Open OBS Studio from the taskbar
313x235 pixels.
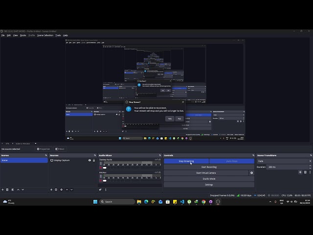[218, 202]
